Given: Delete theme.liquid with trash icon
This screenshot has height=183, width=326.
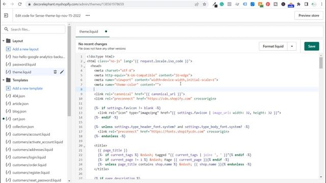Looking at the screenshot, I should click(x=55, y=72).
